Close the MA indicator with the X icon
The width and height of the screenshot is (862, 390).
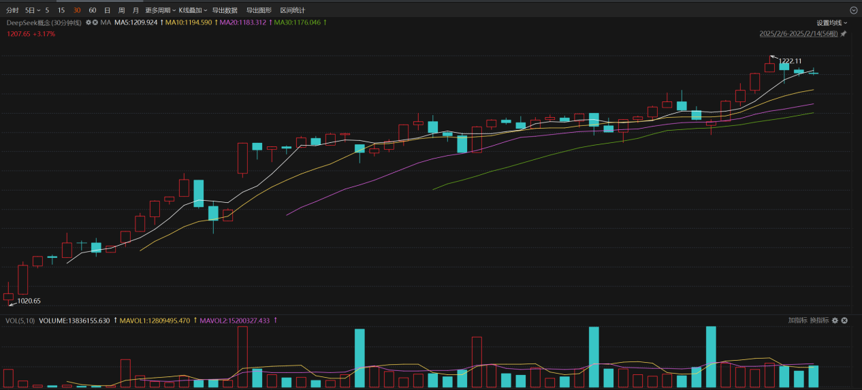point(95,22)
